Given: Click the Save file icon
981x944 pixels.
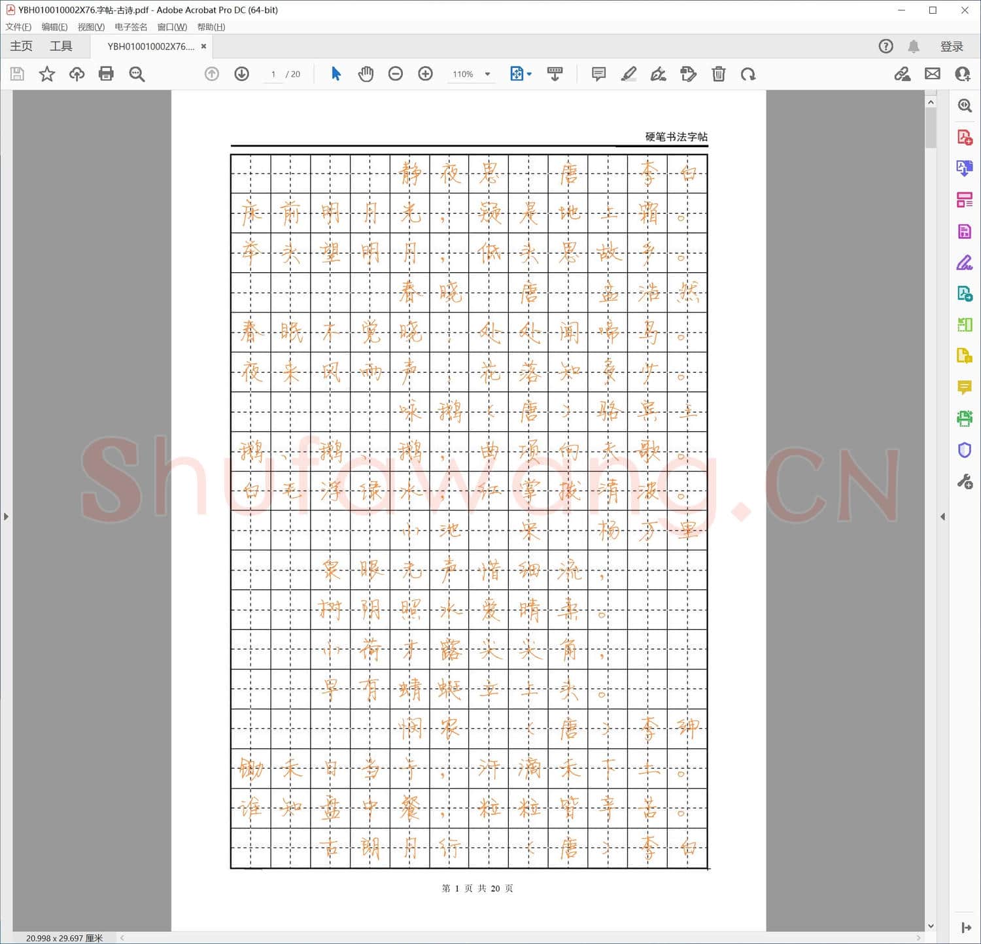Looking at the screenshot, I should (18, 74).
